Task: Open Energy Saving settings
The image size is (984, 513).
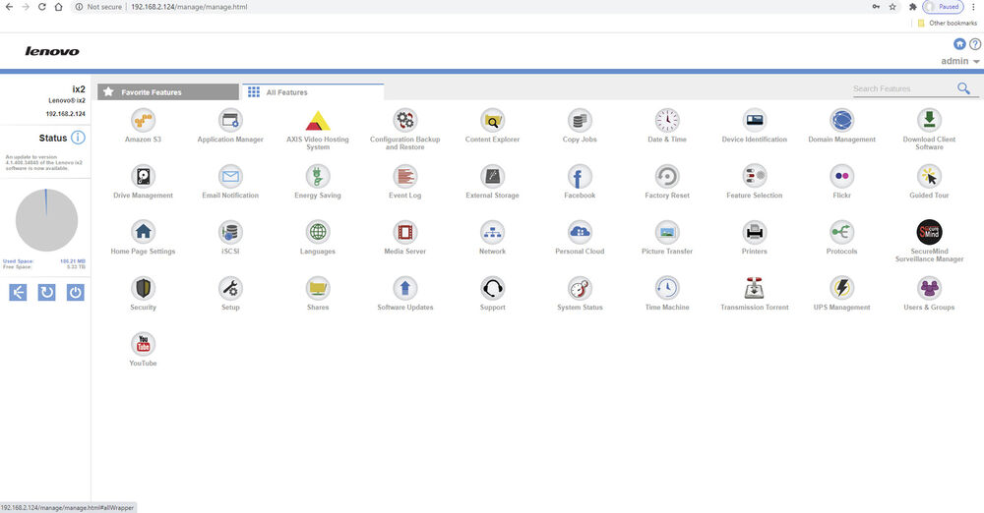Action: click(x=318, y=176)
